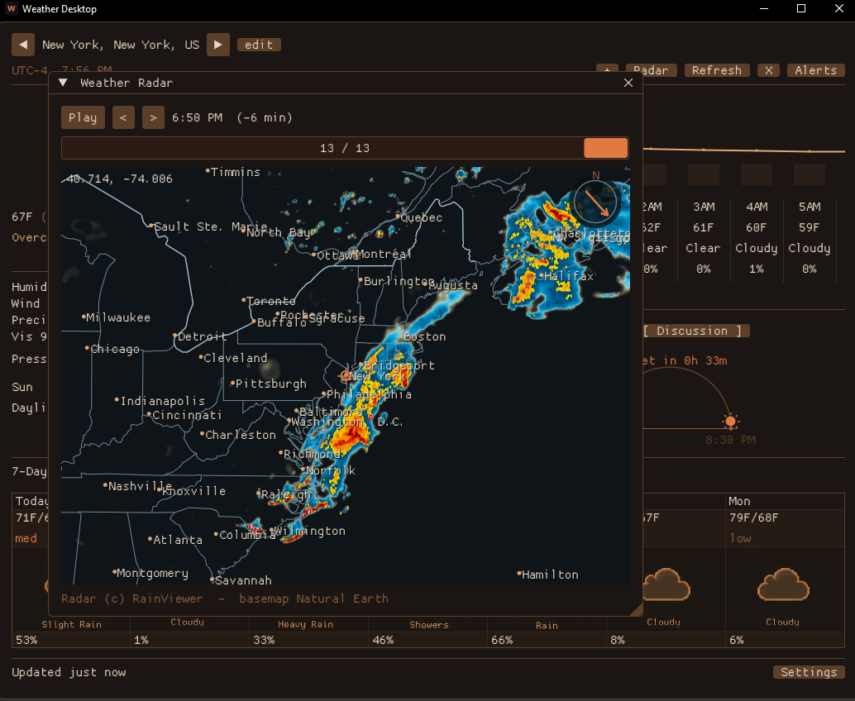855x701 pixels.
Task: Click the cloud icon above 8%
Action: click(666, 584)
